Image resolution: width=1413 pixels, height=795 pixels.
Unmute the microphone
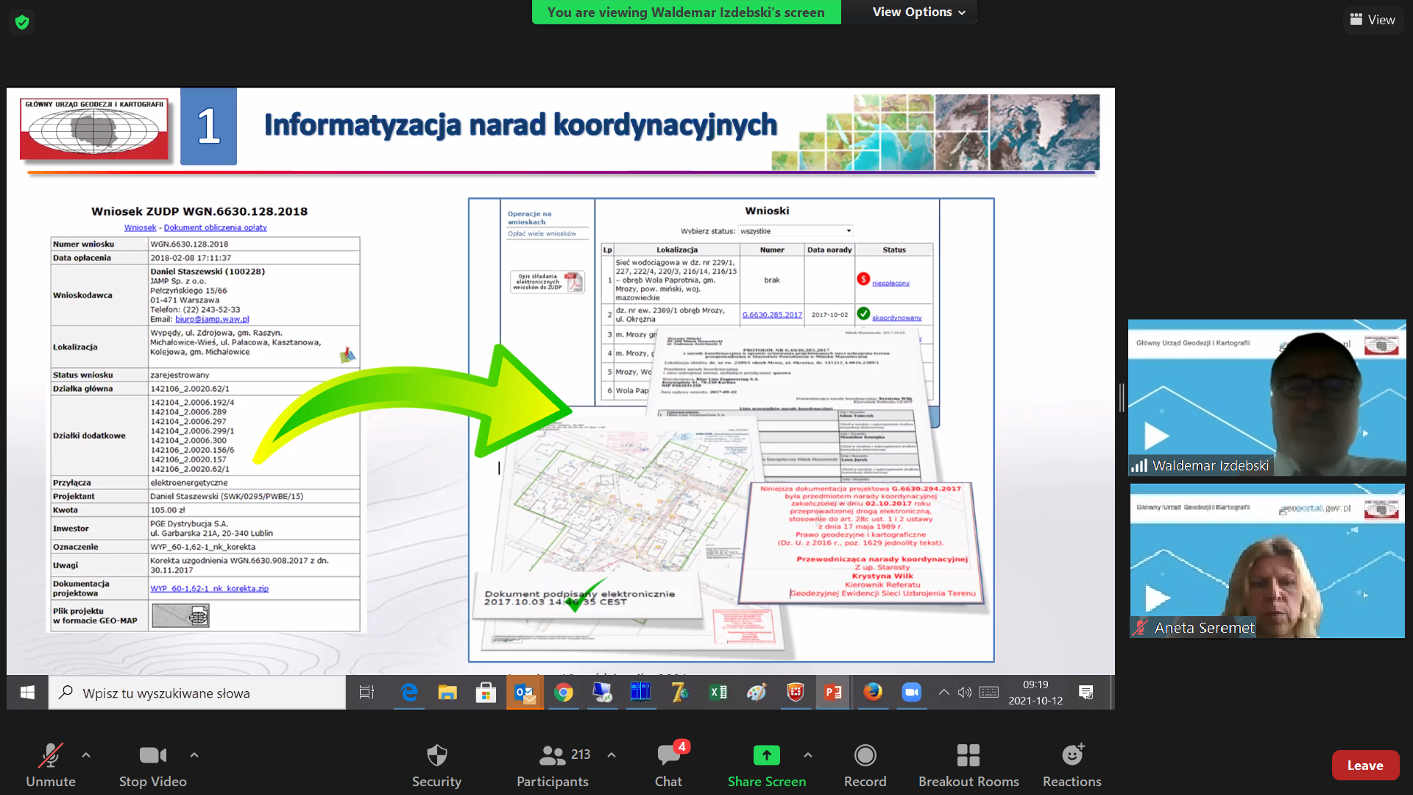(50, 766)
